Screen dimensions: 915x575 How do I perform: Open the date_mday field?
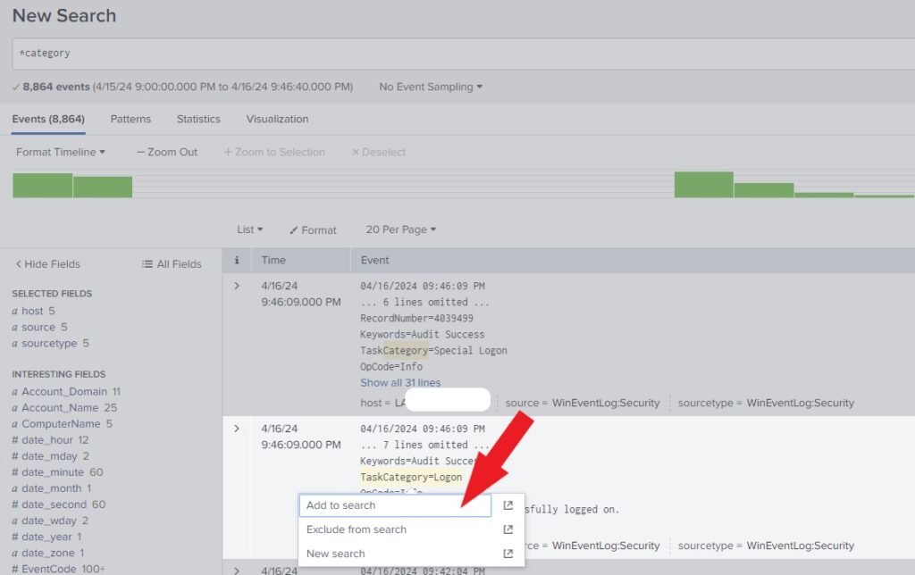(50, 456)
